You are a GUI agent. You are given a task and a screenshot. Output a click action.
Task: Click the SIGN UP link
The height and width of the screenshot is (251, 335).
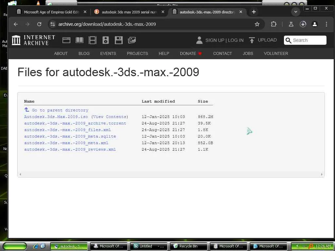[215, 40]
